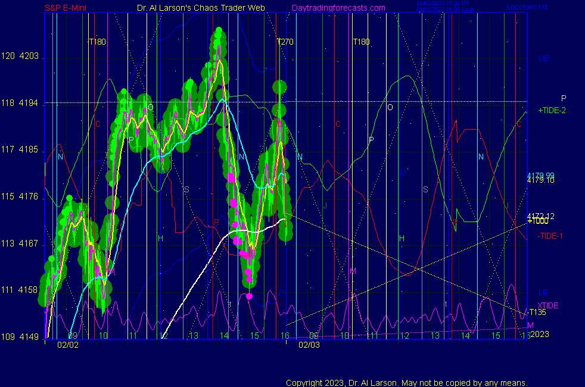Image resolution: width=585 pixels, height=387 pixels.
Task: Click the spcctom.txt file name
Action: pyautogui.click(x=527, y=7)
